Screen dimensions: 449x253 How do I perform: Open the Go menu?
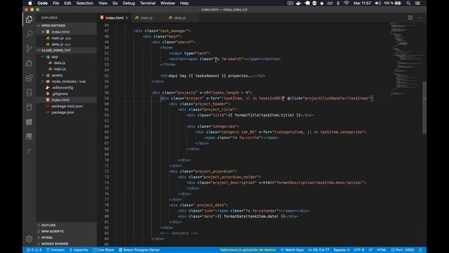click(x=115, y=3)
